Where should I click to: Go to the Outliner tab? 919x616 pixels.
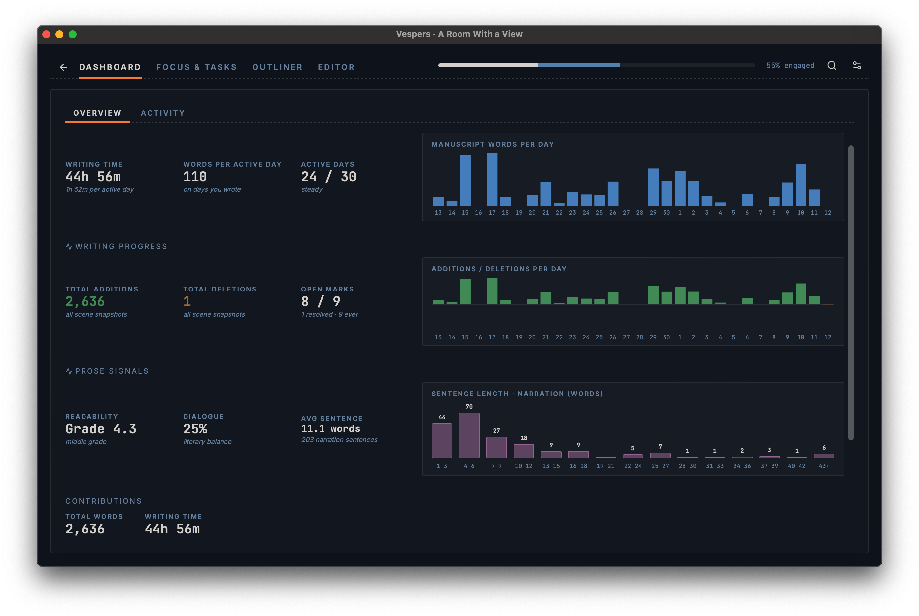(277, 67)
